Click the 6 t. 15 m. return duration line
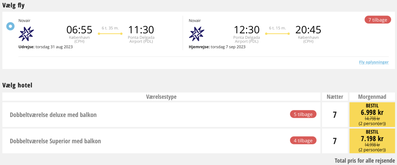 pos(277,33)
